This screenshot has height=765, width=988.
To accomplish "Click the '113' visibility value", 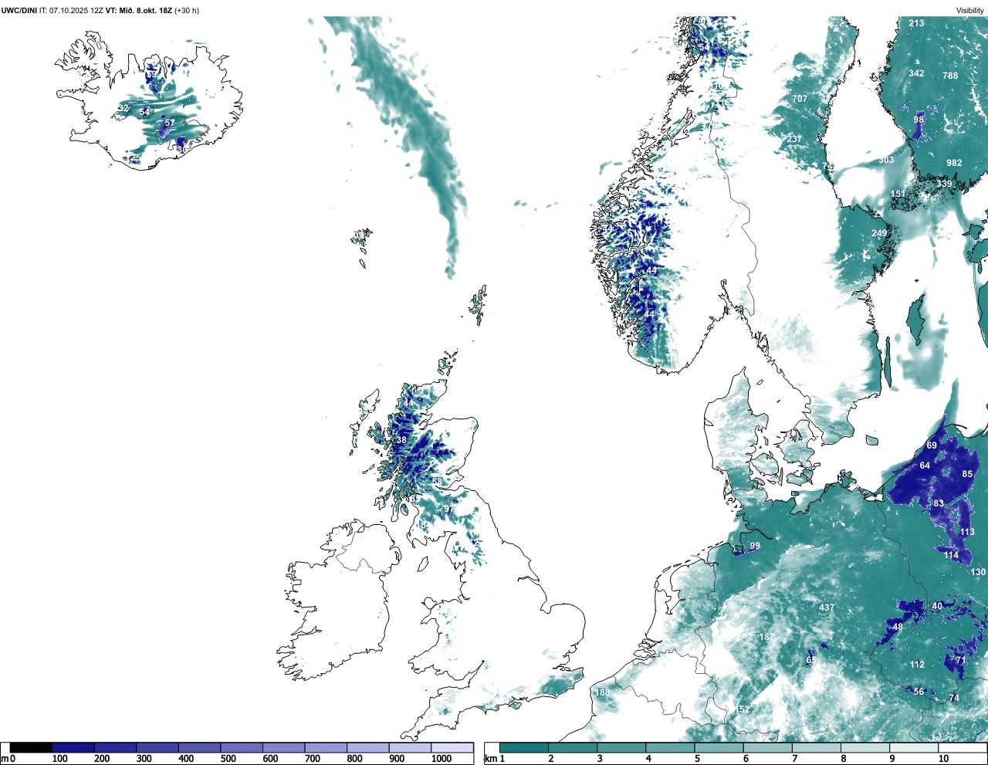I will click(967, 532).
